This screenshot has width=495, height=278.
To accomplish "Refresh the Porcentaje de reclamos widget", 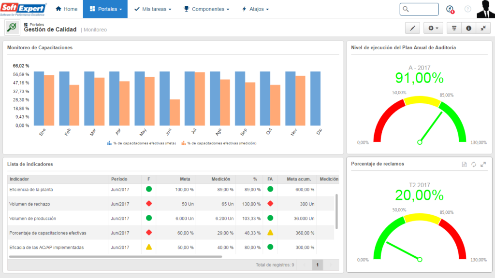I will tap(474, 164).
